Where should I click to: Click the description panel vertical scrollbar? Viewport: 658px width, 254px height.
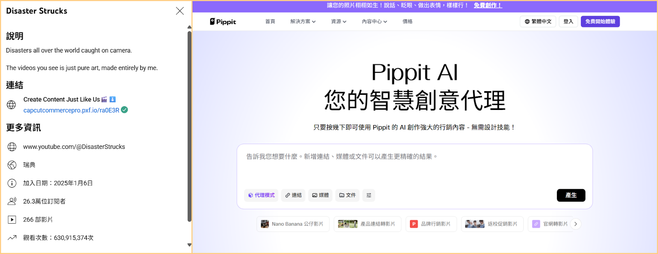coord(189,123)
